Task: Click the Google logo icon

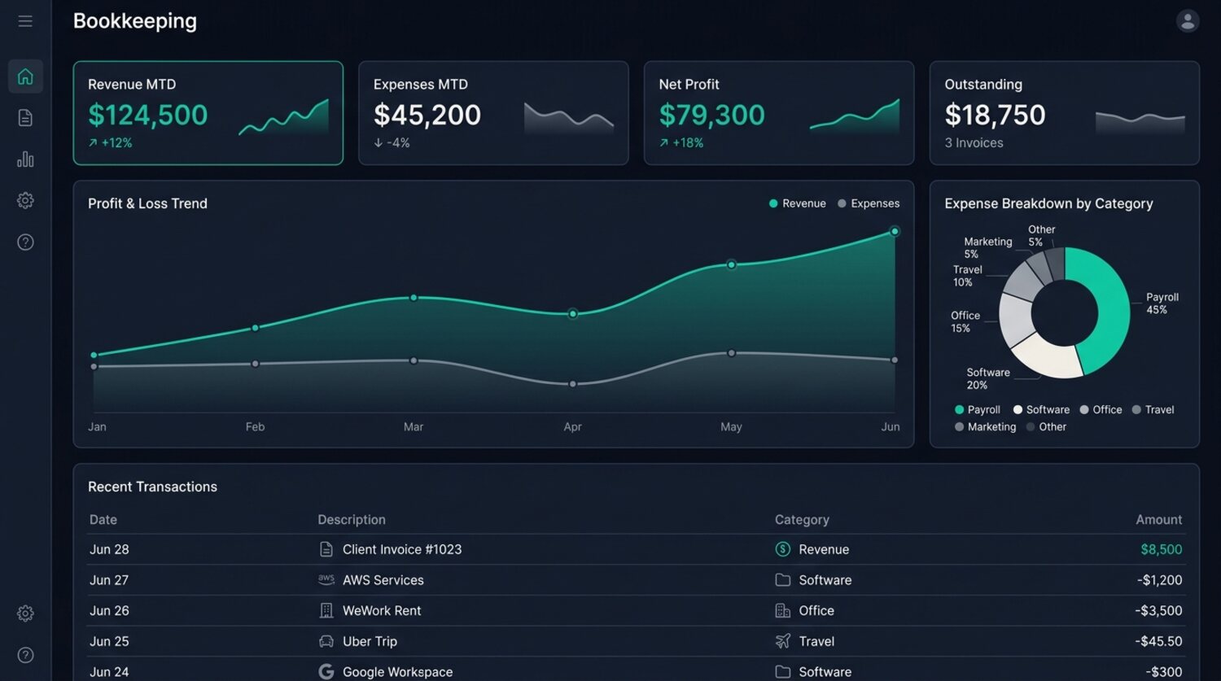Action: tap(326, 672)
